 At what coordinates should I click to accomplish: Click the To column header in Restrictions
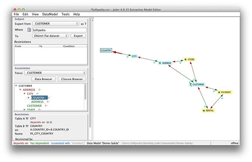[51, 46]
